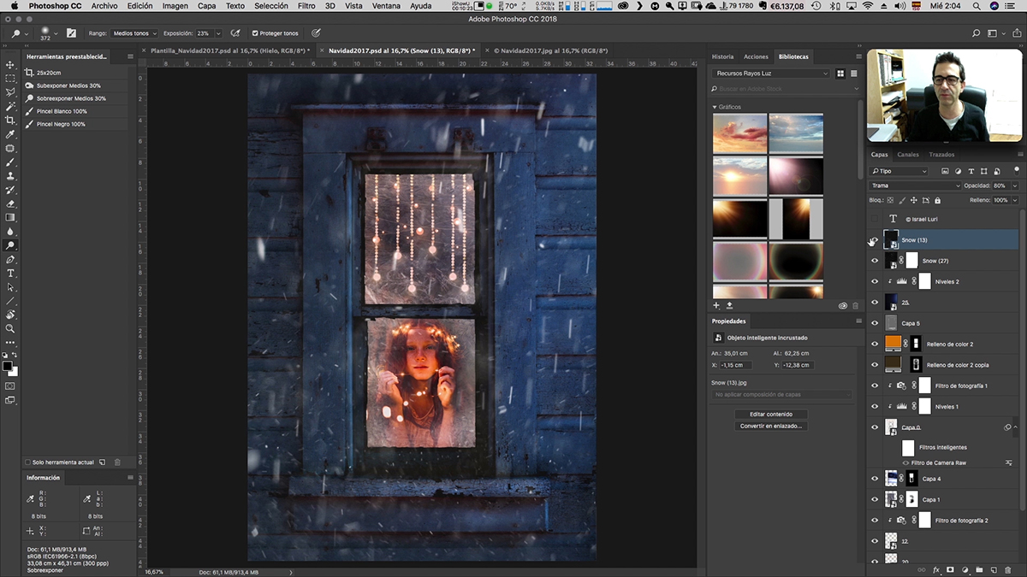Toggle the Solo herramienta actual checkbox

click(x=27, y=462)
